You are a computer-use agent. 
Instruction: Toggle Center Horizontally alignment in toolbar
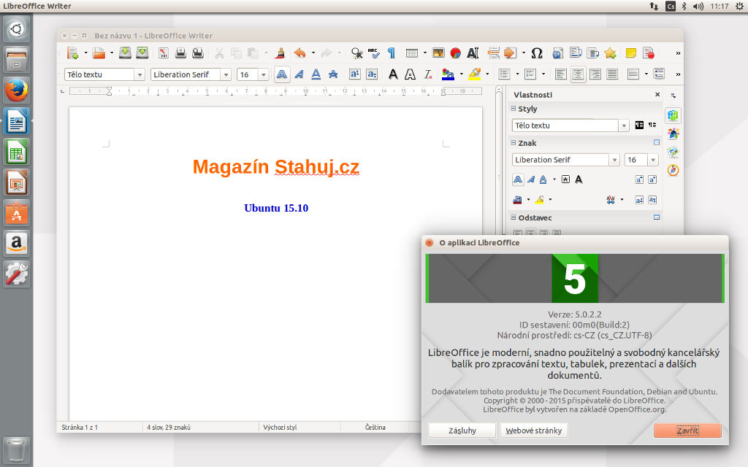pos(578,74)
